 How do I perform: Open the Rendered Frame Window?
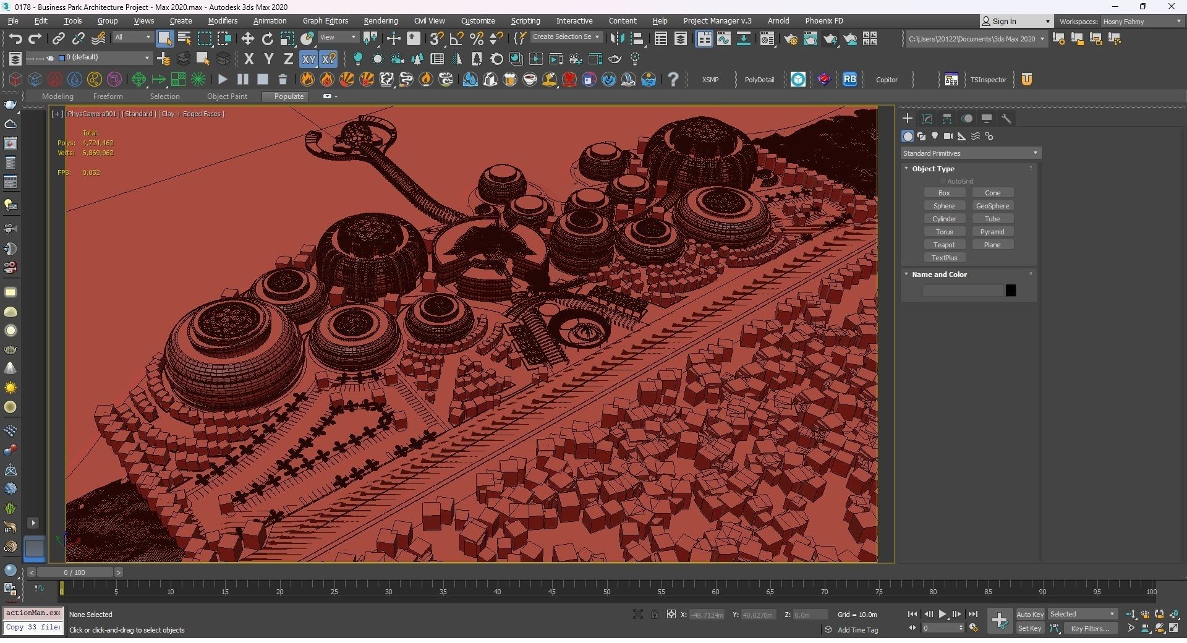point(810,39)
